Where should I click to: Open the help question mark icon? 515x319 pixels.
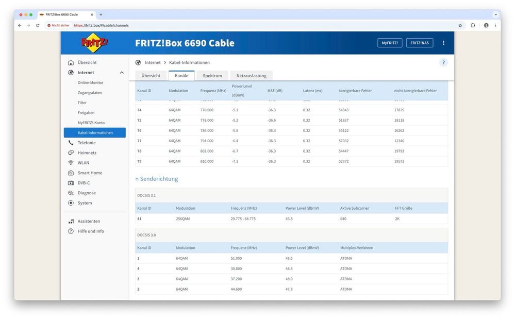(x=443, y=62)
